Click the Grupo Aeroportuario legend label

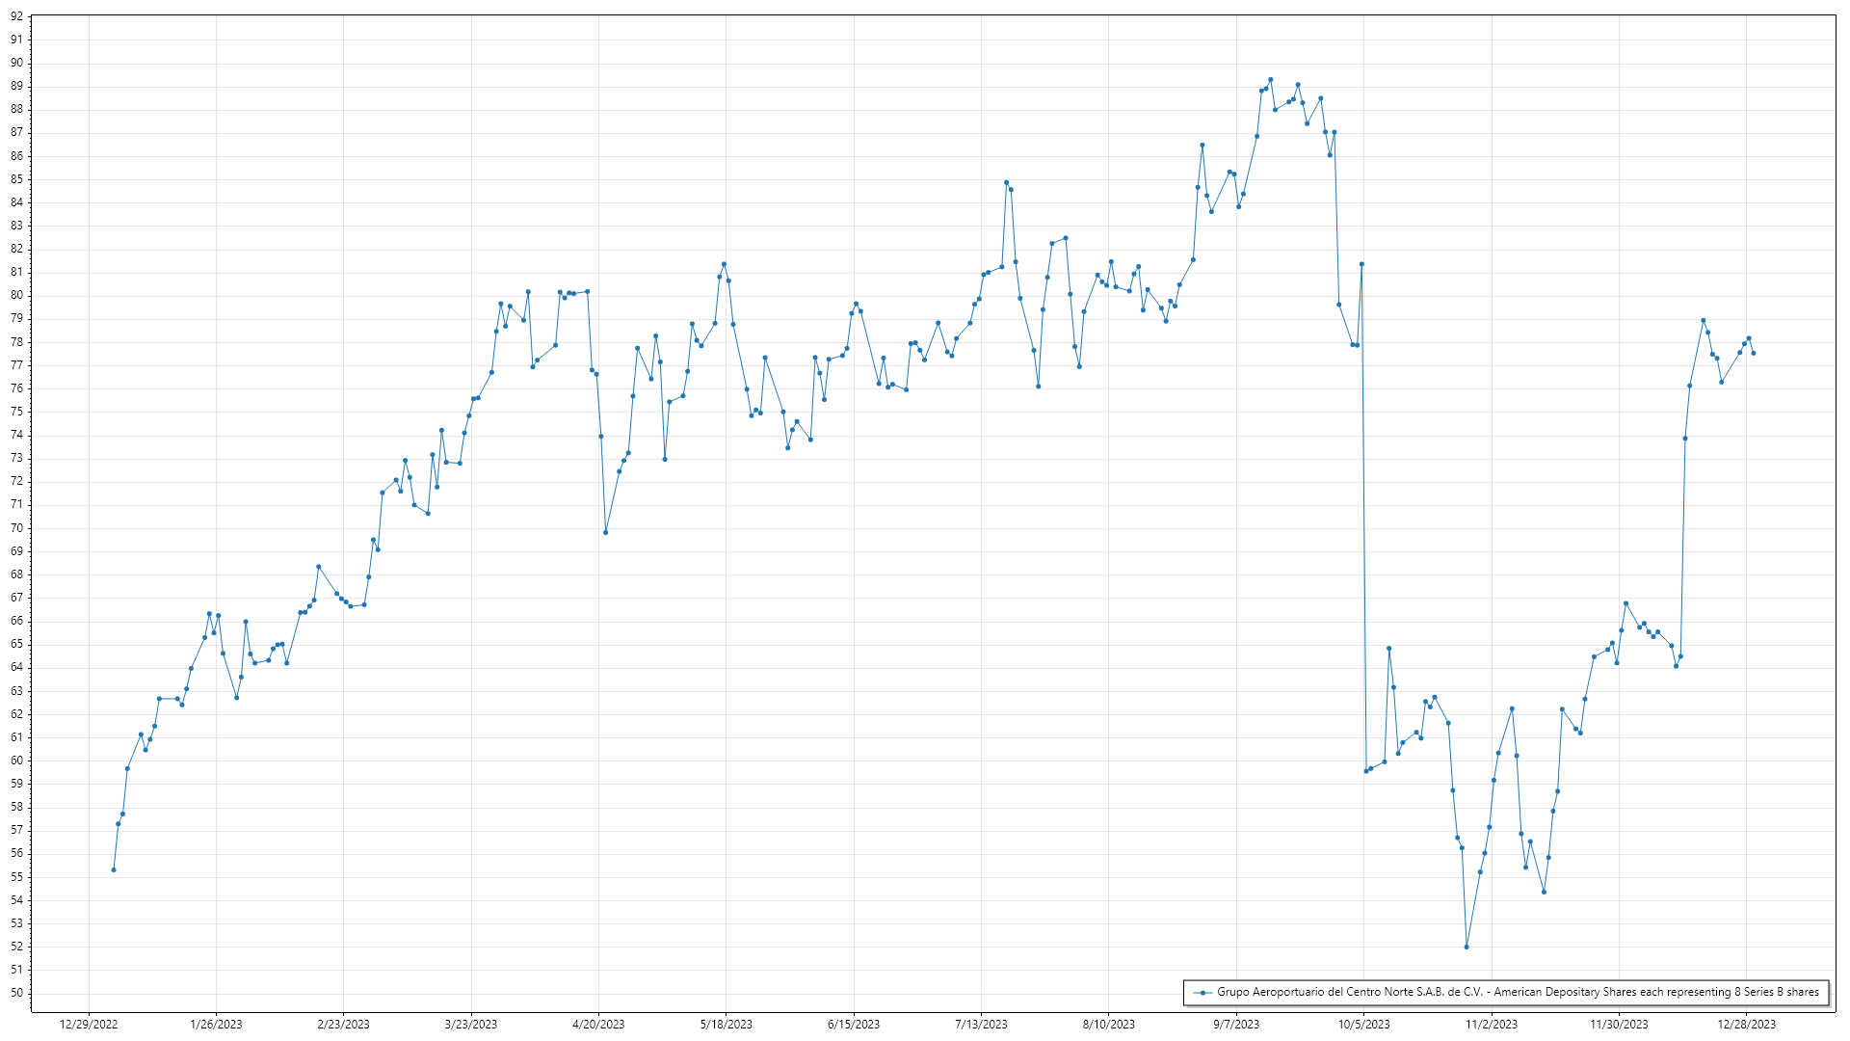pyautogui.click(x=1518, y=992)
